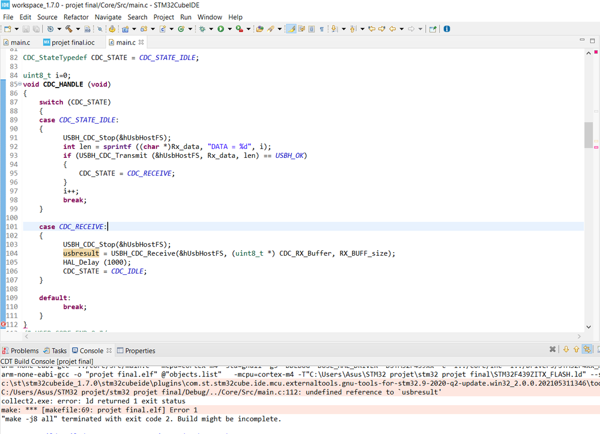
Task: Collapse the CDC_HANDLE function fold marker
Action: [x=20, y=84]
